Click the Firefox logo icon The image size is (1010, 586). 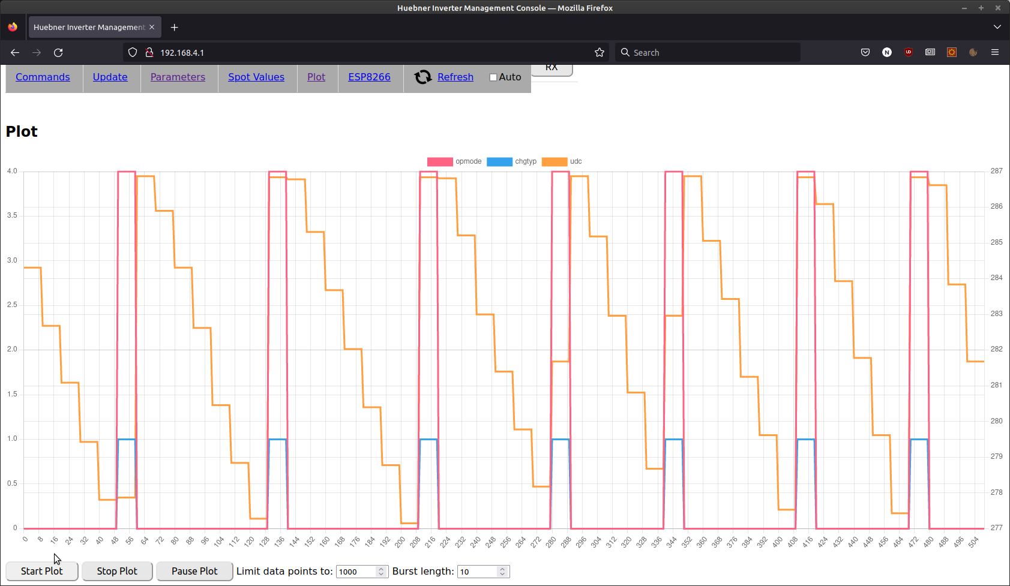(x=13, y=27)
